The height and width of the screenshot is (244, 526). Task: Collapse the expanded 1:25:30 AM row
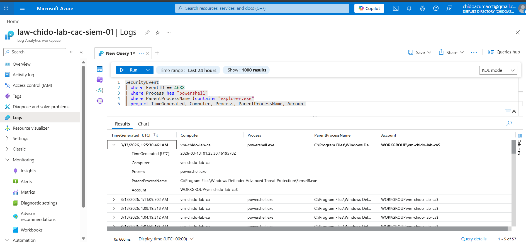114,145
